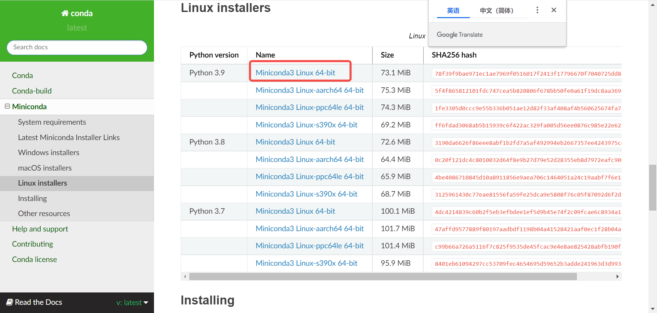Switch to the 中文（简体）translation tab
Screen dimensions: 657x313
tap(497, 11)
